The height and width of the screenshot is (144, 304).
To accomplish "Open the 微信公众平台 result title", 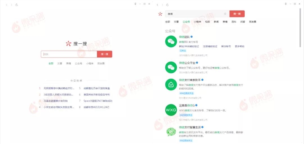I will pos(187,63).
